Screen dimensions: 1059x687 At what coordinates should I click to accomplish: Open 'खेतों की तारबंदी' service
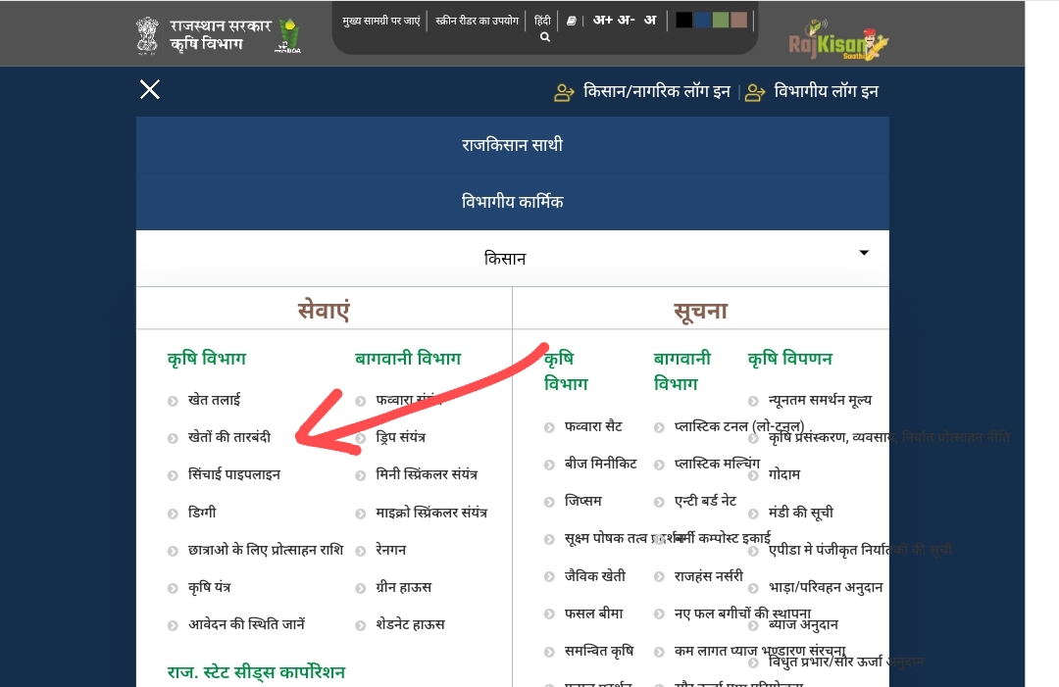click(x=228, y=437)
